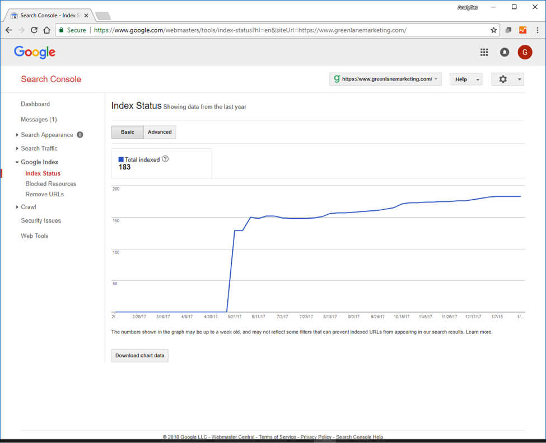The image size is (546, 443).
Task: Open the settings gear dropdown
Action: pos(507,79)
